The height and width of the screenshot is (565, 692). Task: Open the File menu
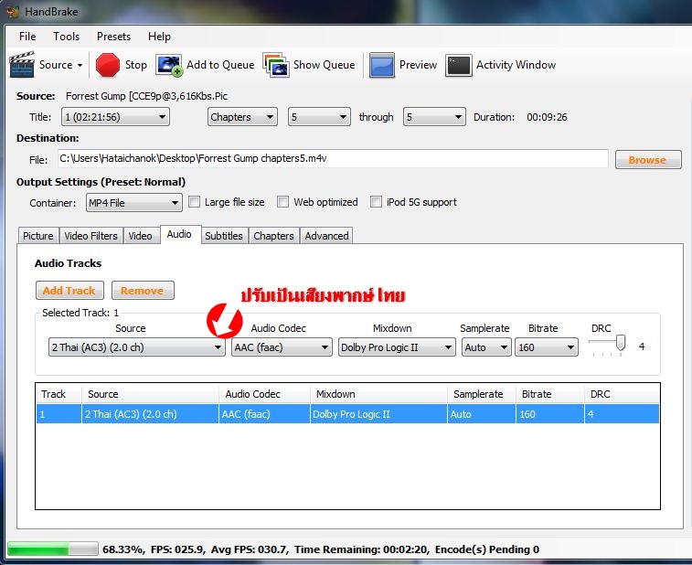click(27, 37)
